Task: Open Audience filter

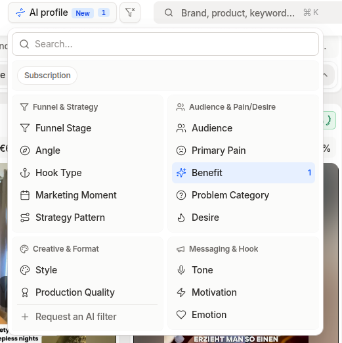Action: [244, 128]
